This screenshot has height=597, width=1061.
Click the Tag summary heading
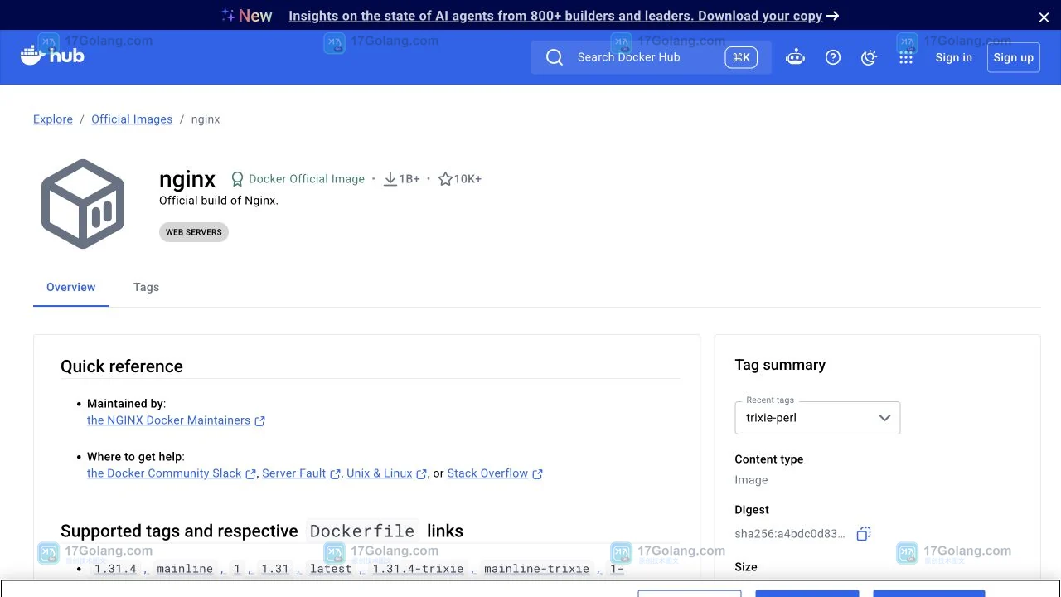tap(780, 365)
